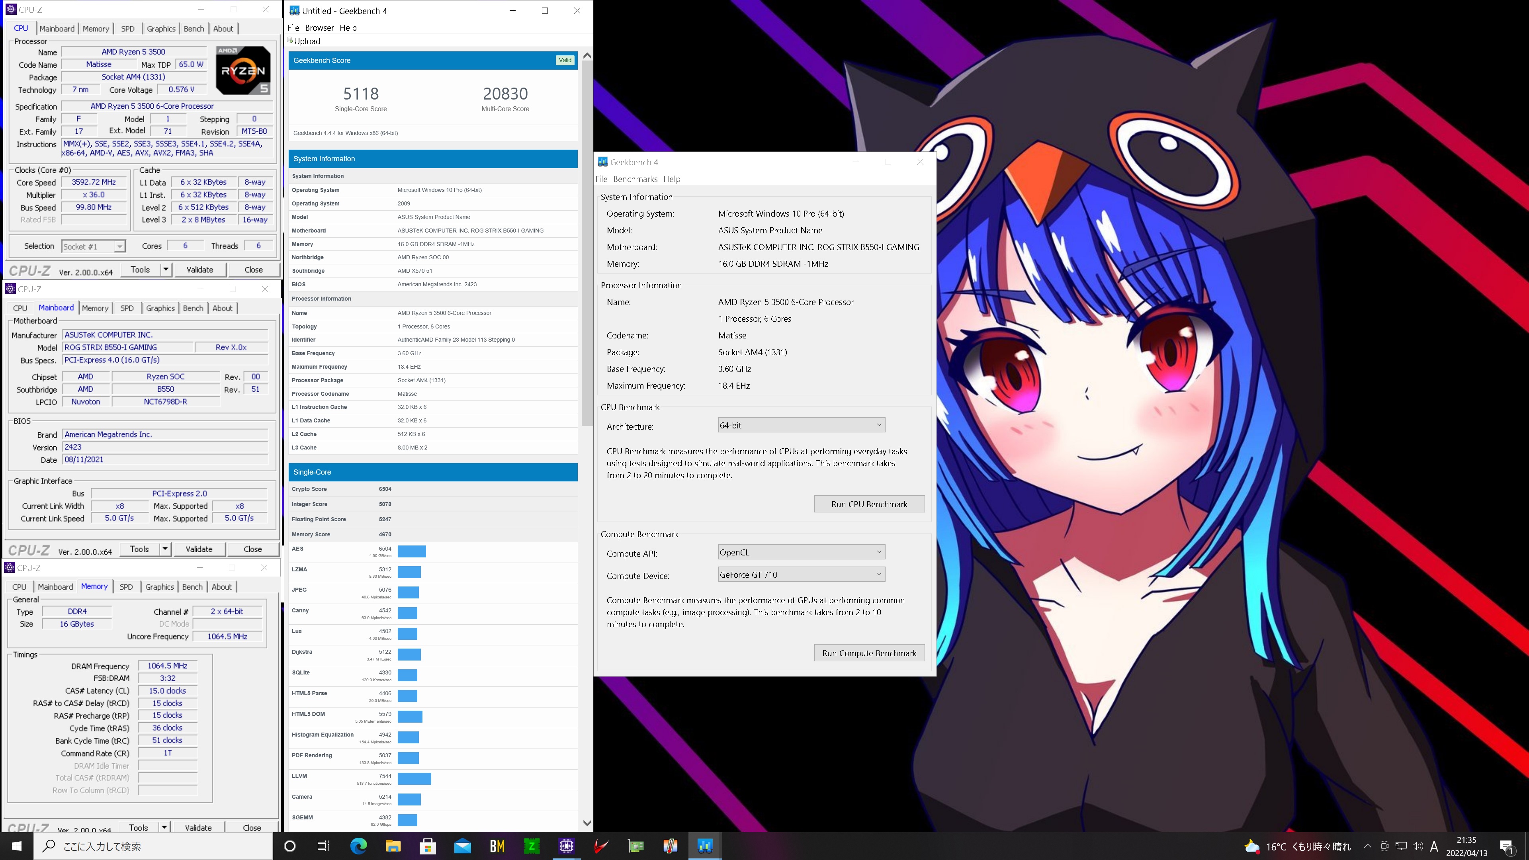Click the 20830 Multi-Core Score
The image size is (1529, 860).
[505, 94]
